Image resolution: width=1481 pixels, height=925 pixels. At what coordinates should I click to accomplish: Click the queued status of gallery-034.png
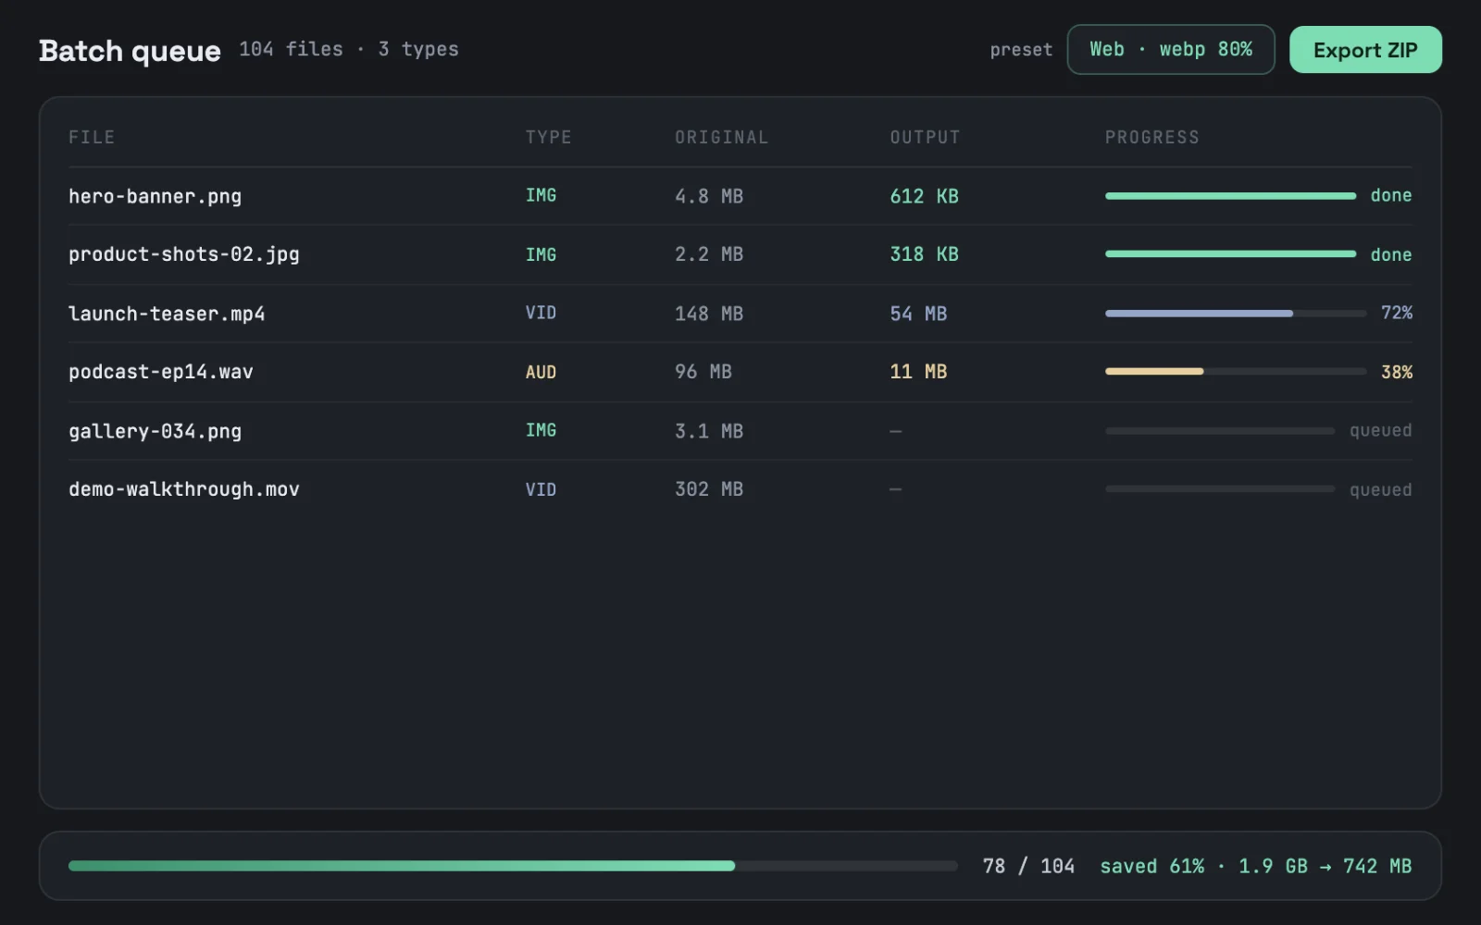(1381, 430)
